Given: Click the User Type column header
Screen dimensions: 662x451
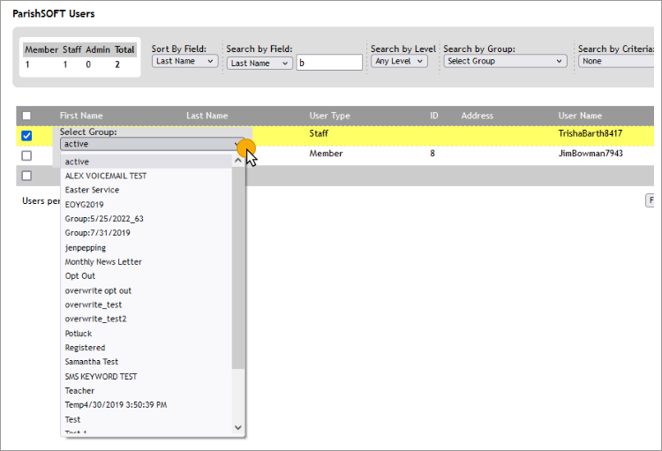Looking at the screenshot, I should coord(330,116).
